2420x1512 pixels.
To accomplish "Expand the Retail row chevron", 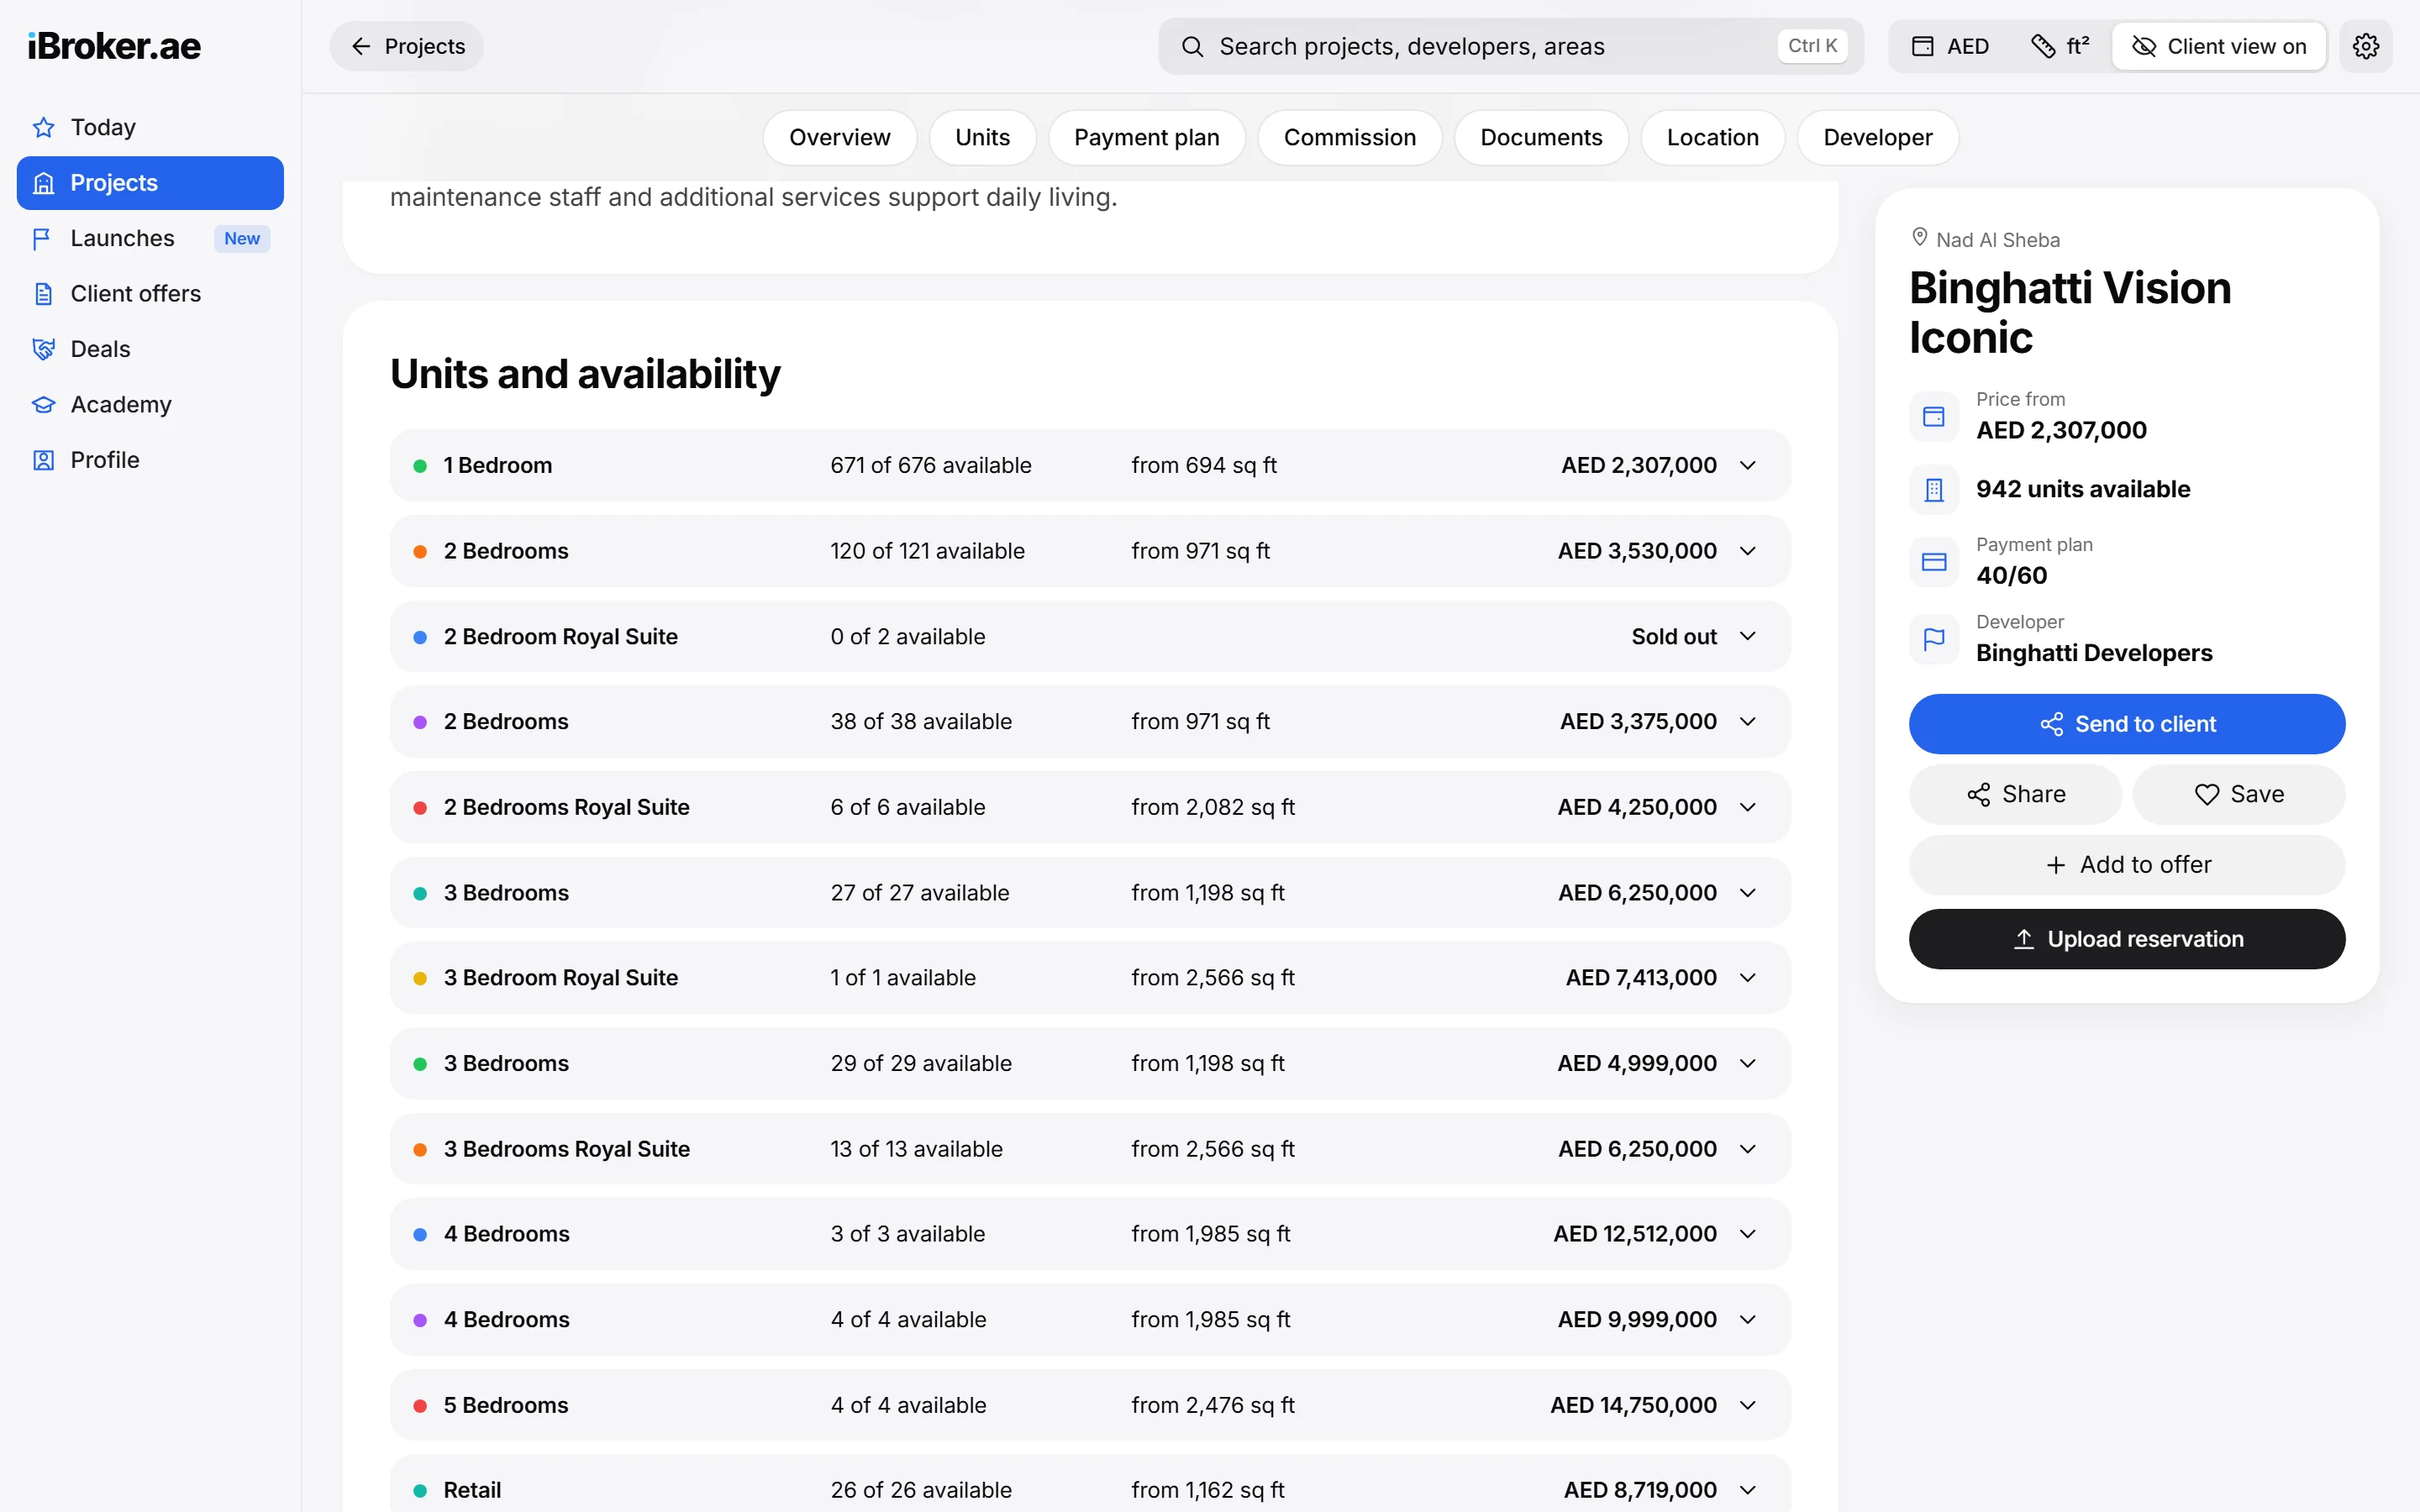I will [1747, 1490].
